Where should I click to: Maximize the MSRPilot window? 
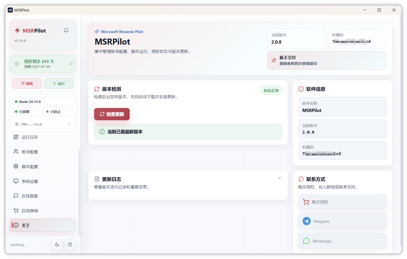click(x=379, y=10)
